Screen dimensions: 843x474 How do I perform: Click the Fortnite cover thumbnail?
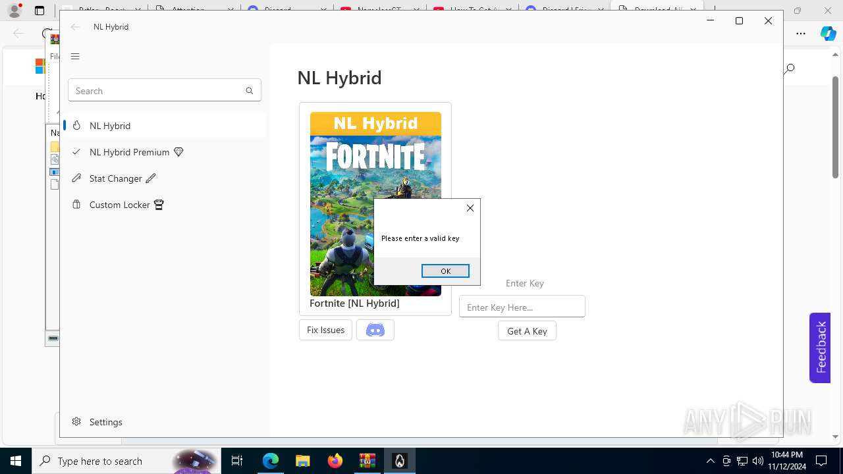[375, 204]
